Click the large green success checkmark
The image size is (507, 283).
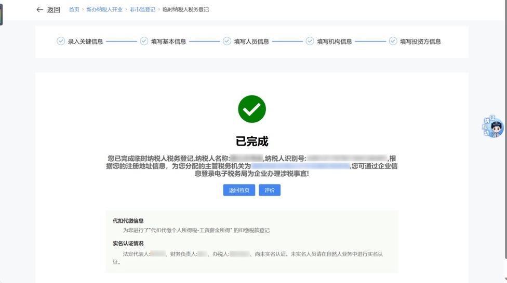click(x=252, y=109)
